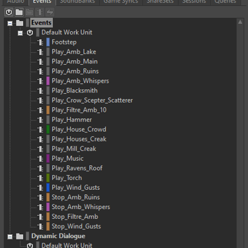Switch to the ShareSets tab
Screen dimensions: 248x248
pos(160,2)
